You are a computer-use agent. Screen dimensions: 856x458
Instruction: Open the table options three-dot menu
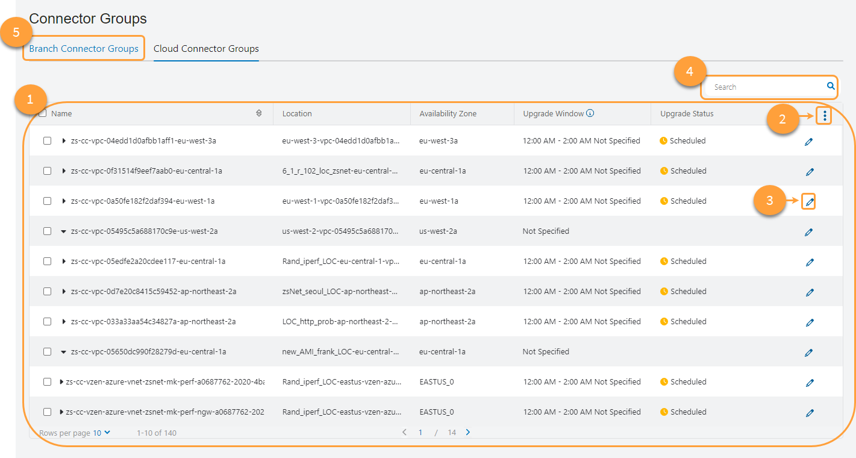tap(824, 114)
